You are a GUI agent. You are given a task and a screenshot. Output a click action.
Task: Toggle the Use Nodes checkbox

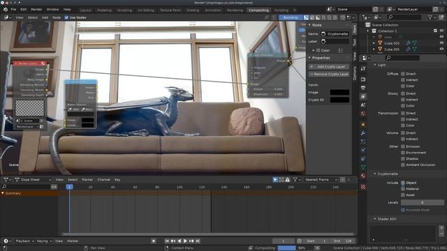(66, 17)
